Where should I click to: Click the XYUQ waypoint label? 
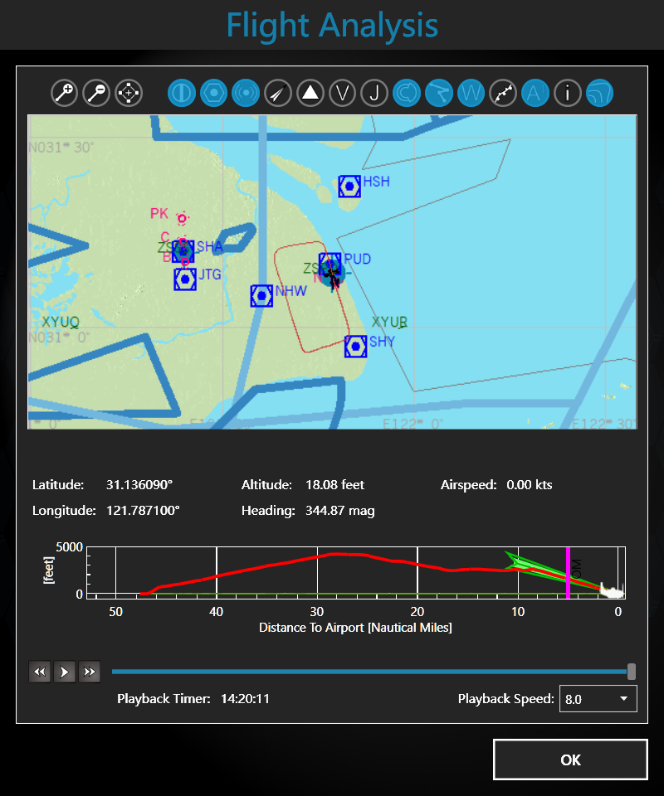(x=61, y=322)
